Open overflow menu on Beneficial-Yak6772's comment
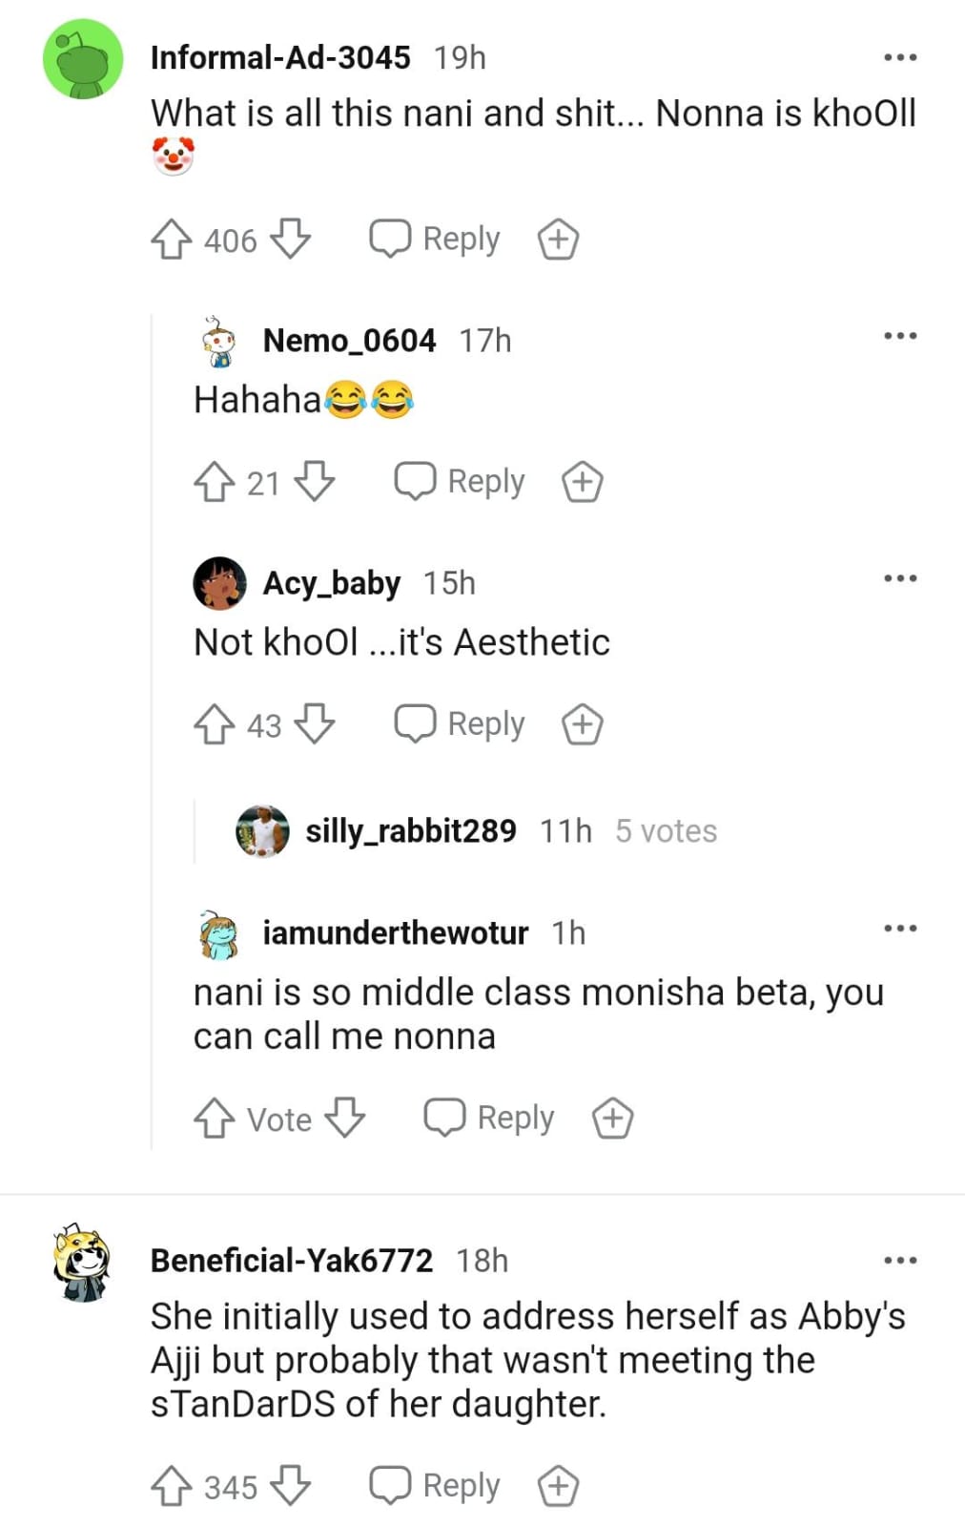965x1527 pixels. (x=900, y=1260)
